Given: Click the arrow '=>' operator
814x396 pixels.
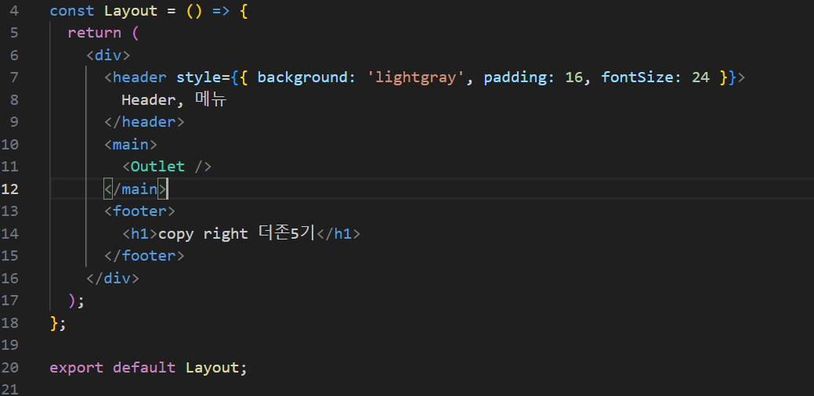Looking at the screenshot, I should coord(221,11).
